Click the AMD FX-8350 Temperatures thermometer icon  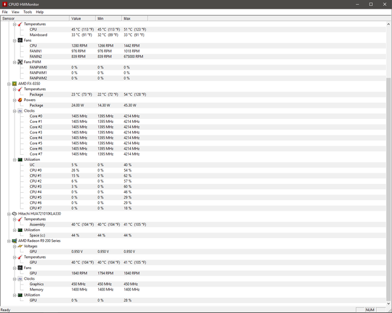point(20,89)
